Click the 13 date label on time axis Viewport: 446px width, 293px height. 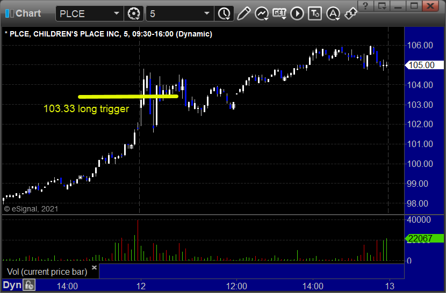tap(390, 286)
